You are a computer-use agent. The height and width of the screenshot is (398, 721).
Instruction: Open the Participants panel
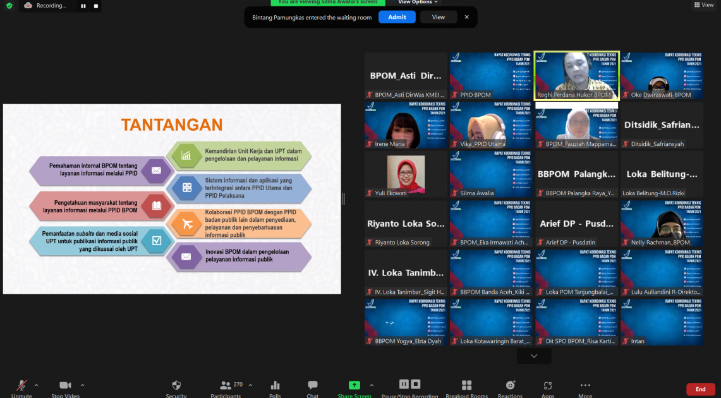(226, 387)
